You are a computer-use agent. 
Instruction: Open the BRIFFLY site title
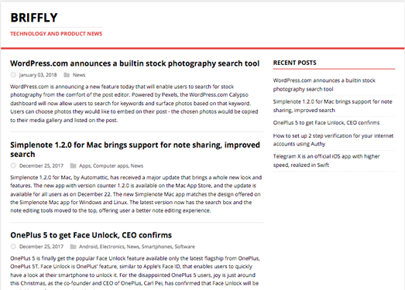(x=34, y=18)
